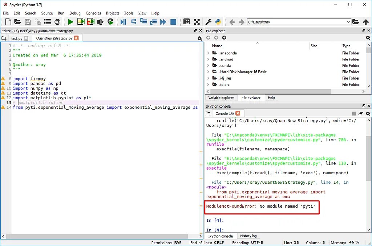Maximize current pane icon
The width and height of the screenshot is (372, 246).
(186, 22)
